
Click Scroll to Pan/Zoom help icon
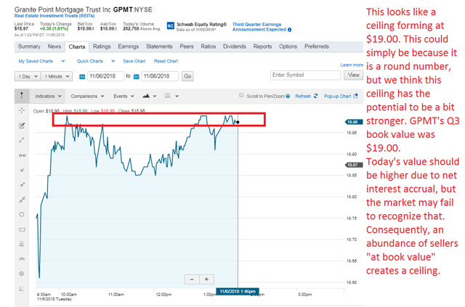point(288,97)
